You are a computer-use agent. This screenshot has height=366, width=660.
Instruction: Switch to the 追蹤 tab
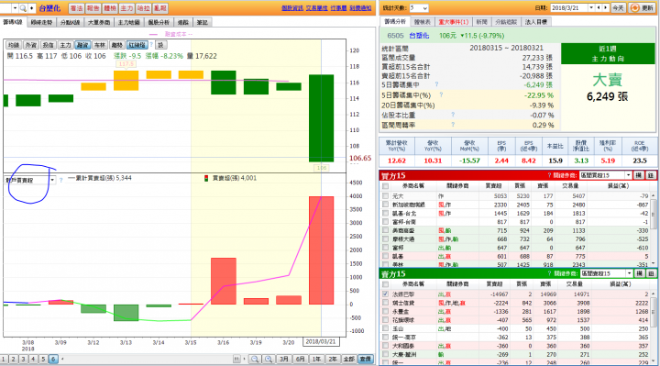point(183,22)
